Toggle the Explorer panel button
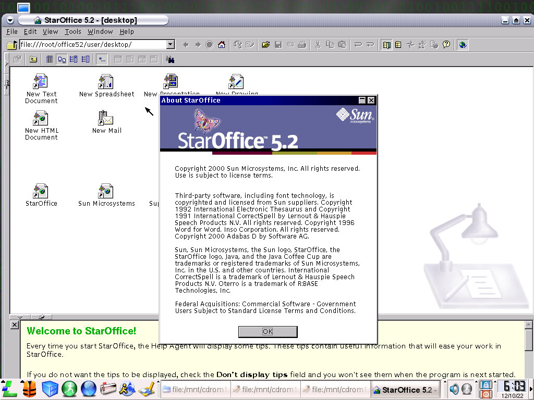This screenshot has height=400, width=534. pos(386,45)
